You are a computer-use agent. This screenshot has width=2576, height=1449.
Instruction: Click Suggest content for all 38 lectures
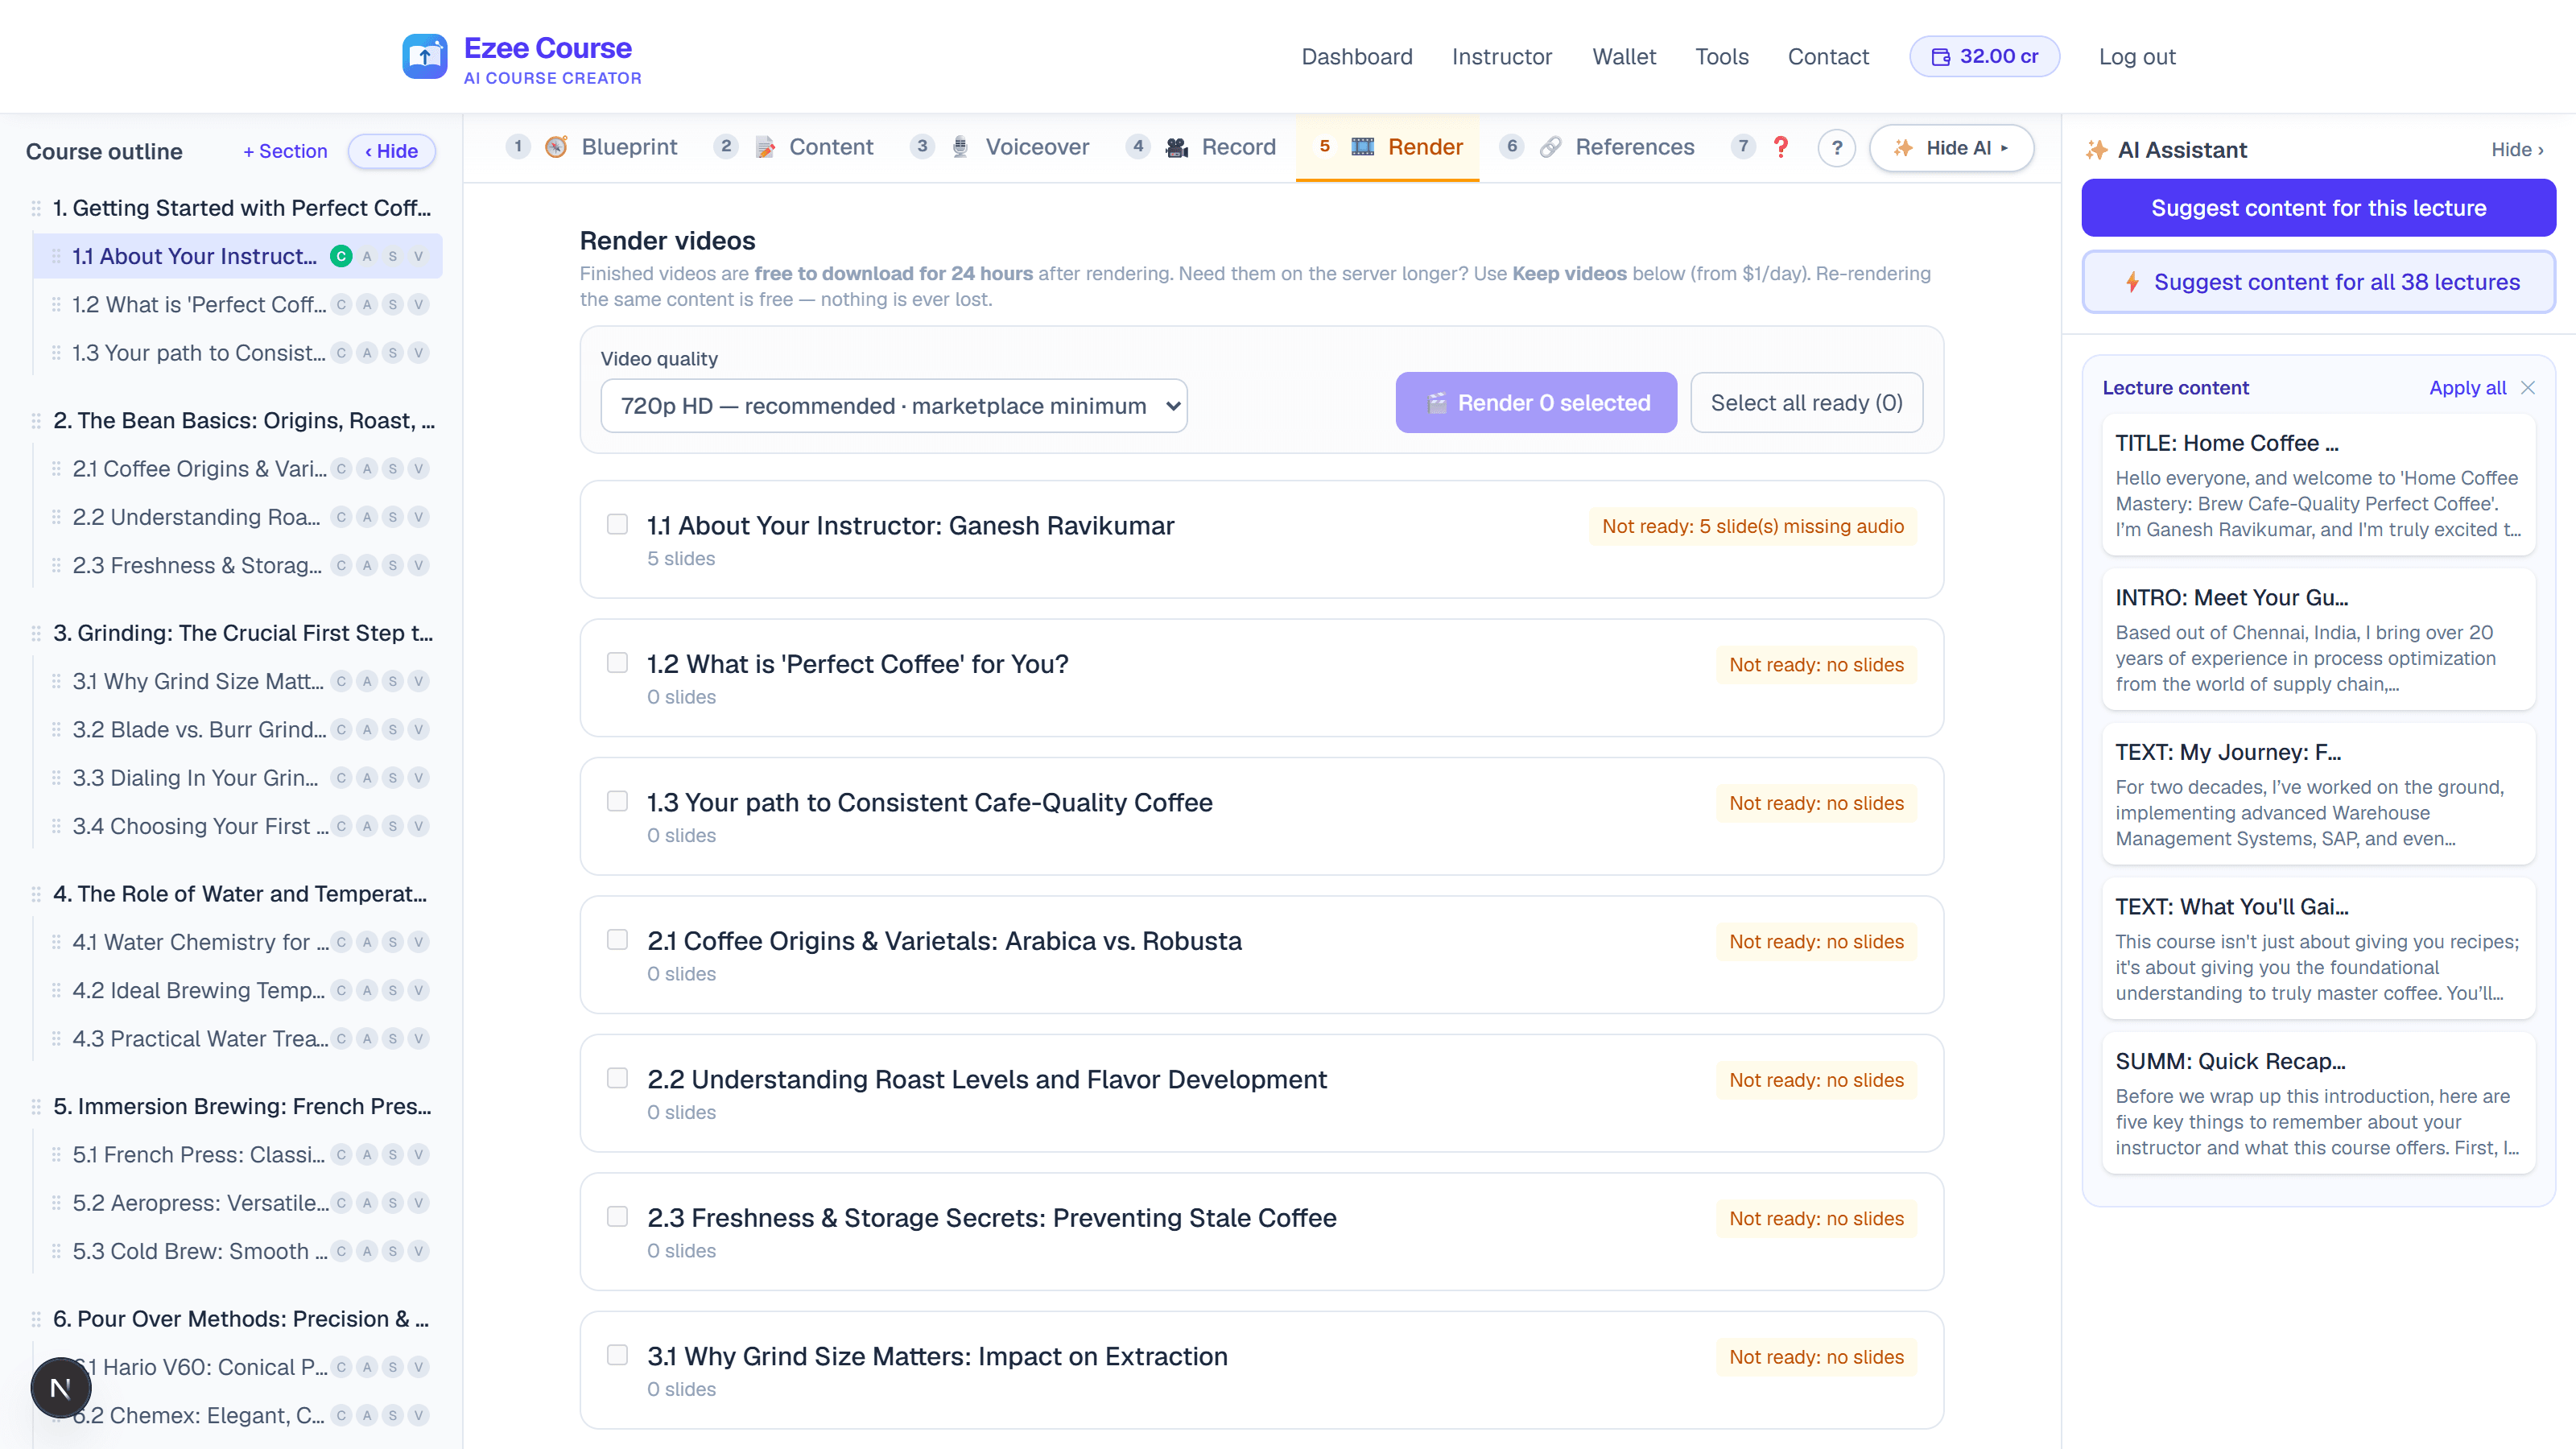[2318, 282]
